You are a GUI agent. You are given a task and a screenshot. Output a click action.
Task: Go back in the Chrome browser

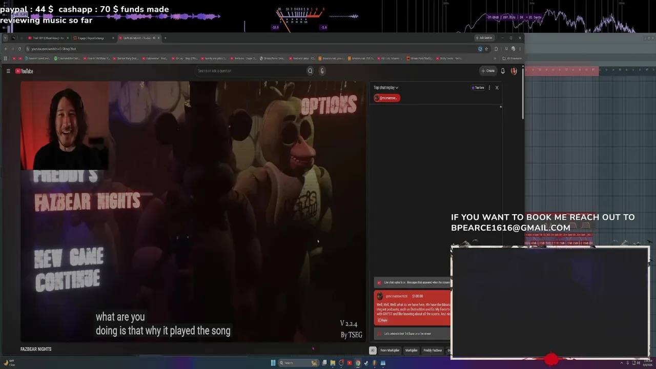point(6,49)
